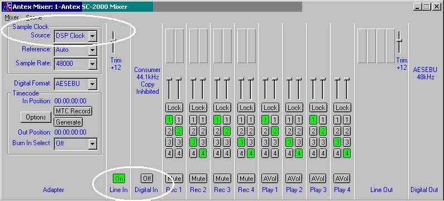This screenshot has width=444, height=201.
Task: Click the In Position timecode 00:00:00:00
Action: coord(70,101)
